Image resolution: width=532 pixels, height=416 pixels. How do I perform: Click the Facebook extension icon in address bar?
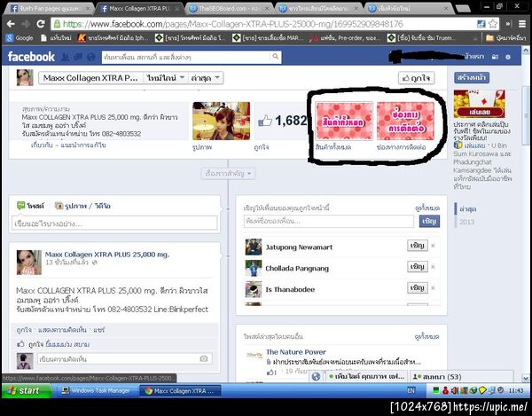[481, 24]
